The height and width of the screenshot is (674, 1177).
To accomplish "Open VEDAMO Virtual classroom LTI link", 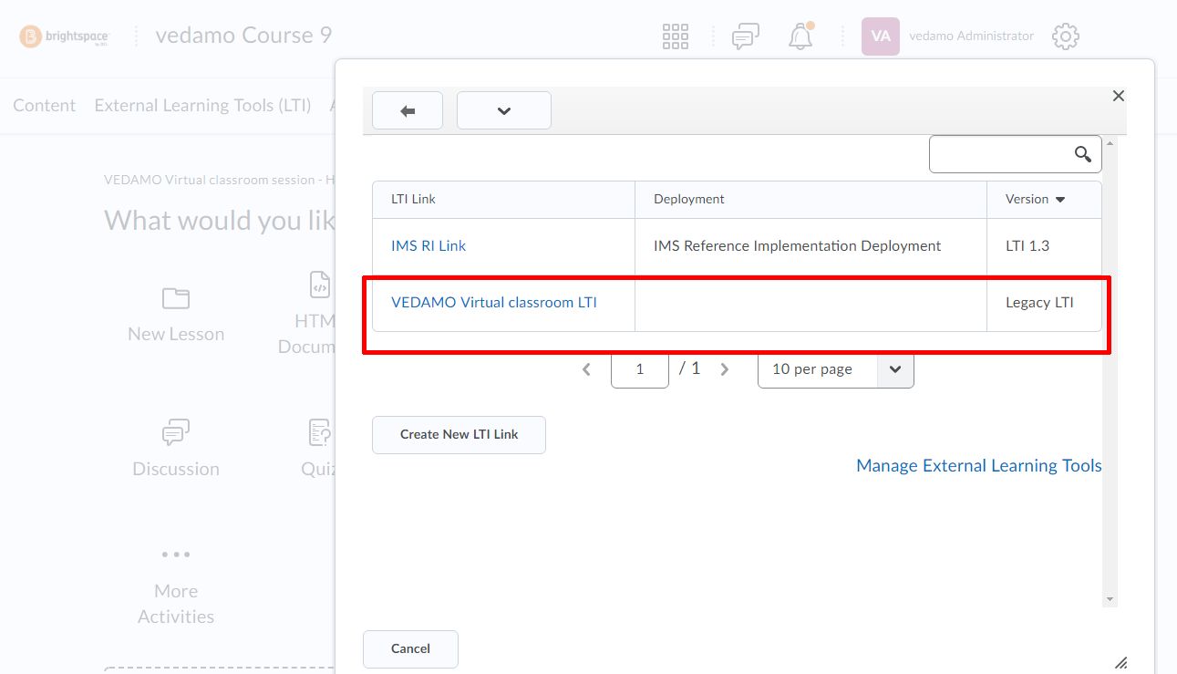I will (x=494, y=302).
